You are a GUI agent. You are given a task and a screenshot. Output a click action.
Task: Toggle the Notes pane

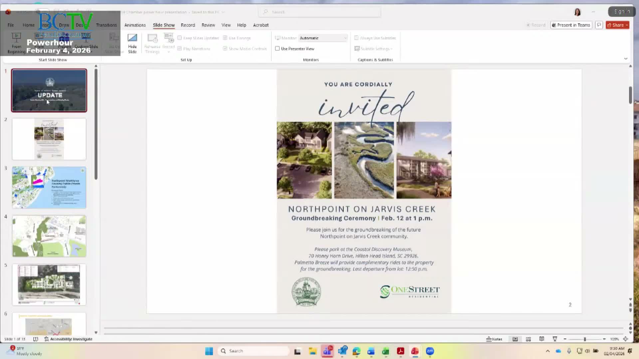[x=494, y=339]
